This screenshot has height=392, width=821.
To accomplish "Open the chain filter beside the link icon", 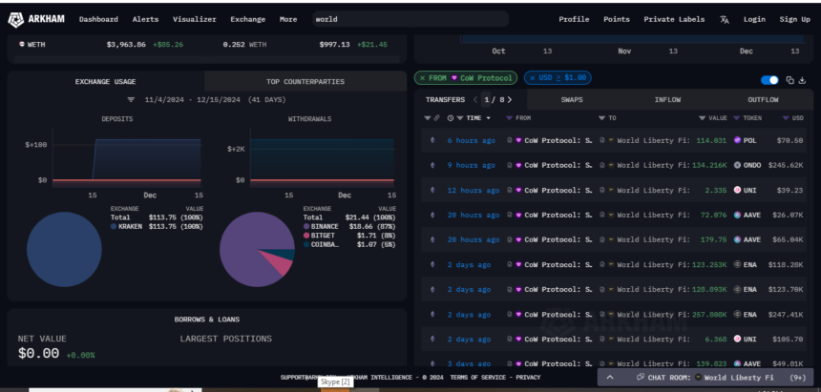I will point(428,118).
